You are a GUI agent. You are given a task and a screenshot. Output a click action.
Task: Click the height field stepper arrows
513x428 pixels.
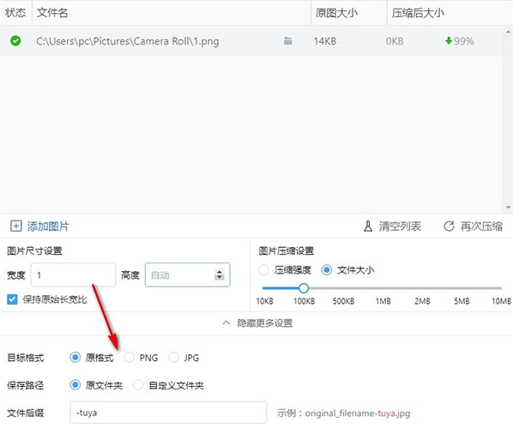[x=220, y=274]
